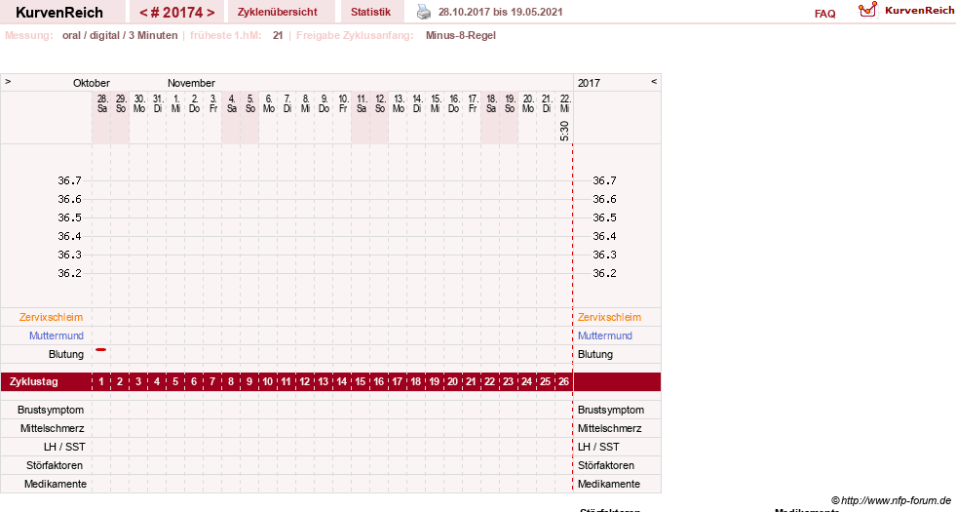Click the left Blutung label
Image resolution: width=956 pixels, height=512 pixels.
(66, 355)
